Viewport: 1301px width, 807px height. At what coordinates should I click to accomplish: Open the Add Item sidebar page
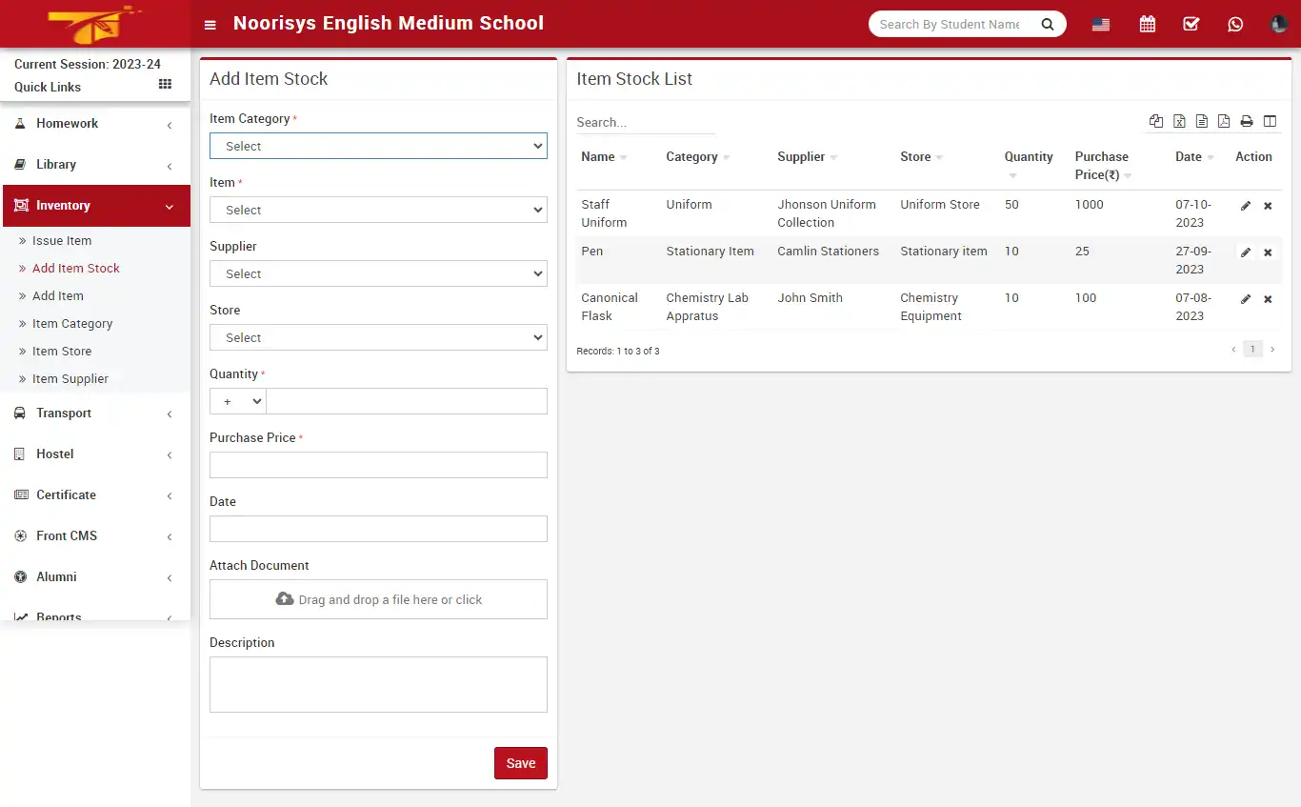click(x=57, y=295)
